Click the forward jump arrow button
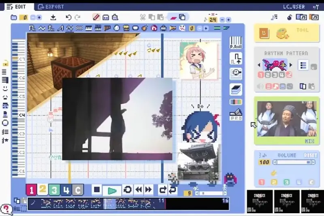 (163, 190)
